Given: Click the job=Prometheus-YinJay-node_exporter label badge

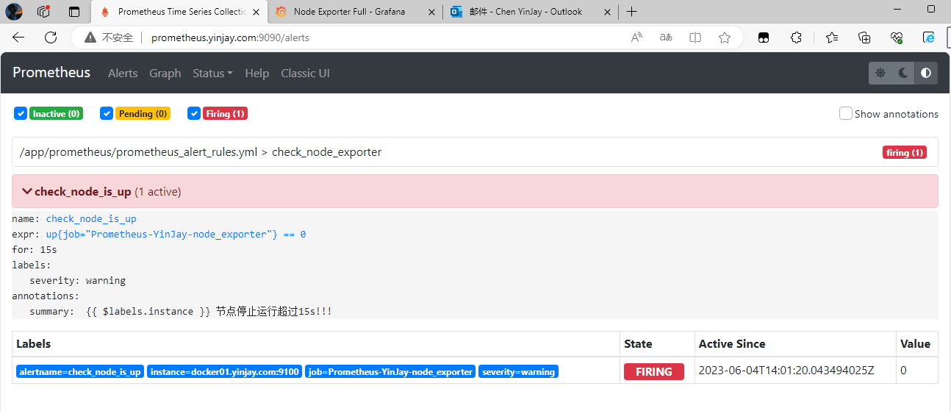Looking at the screenshot, I should tap(390, 371).
